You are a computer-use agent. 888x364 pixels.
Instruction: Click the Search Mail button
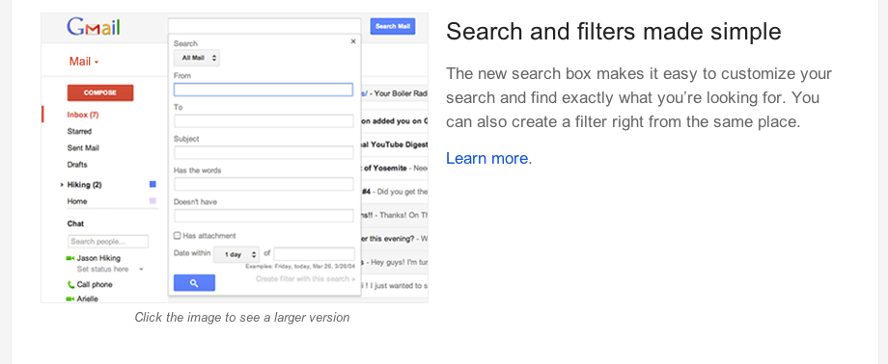click(x=393, y=27)
